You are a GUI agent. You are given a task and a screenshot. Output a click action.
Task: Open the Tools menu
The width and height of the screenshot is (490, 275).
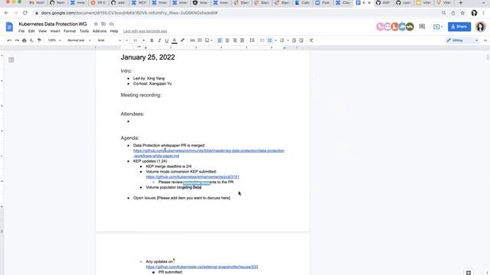click(x=84, y=31)
